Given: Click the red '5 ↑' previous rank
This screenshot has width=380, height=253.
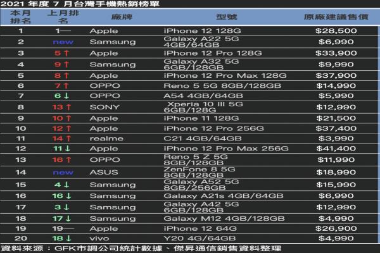Looking at the screenshot, I should pyautogui.click(x=62, y=53).
